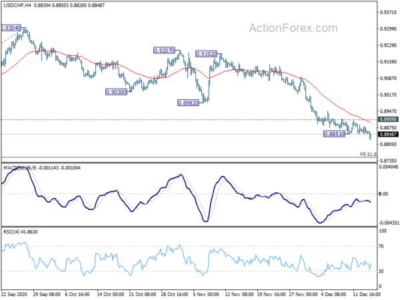Click the 0.88050 price axis value
400x300 pixels.
pyautogui.click(x=388, y=144)
